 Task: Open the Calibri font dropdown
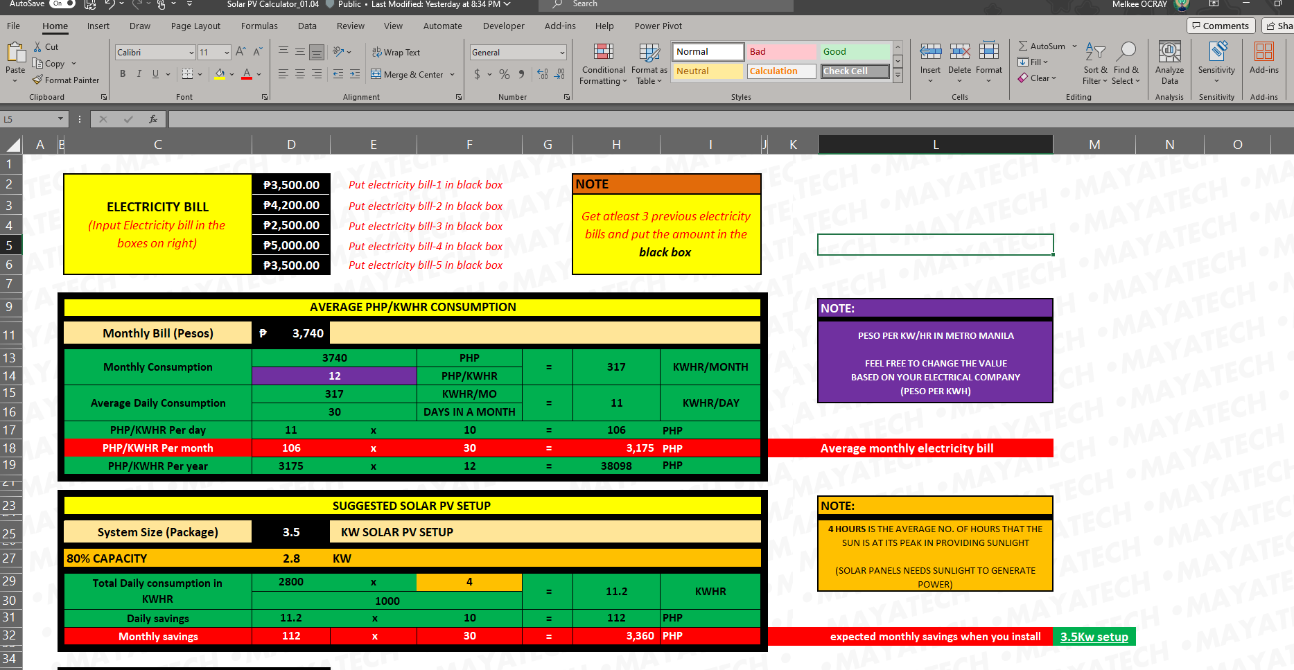pyautogui.click(x=193, y=52)
